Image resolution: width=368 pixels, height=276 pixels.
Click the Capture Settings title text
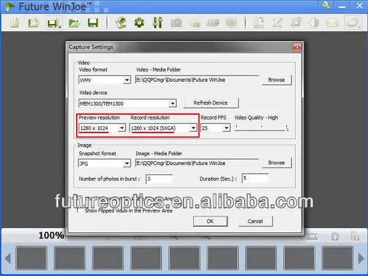[x=91, y=47]
